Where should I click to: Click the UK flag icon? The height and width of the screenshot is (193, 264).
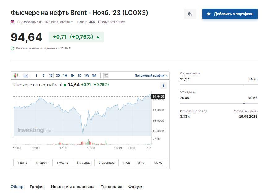pyautogui.click(x=12, y=22)
